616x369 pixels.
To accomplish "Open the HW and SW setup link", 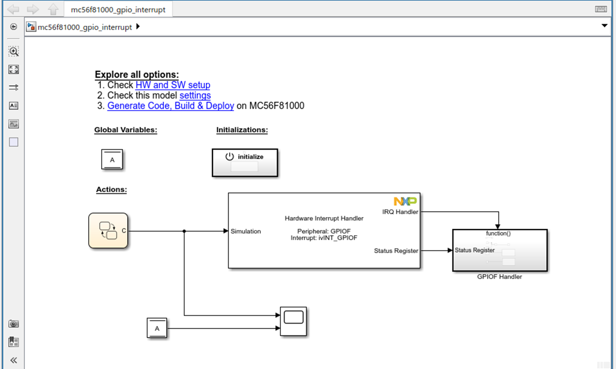I will point(172,85).
